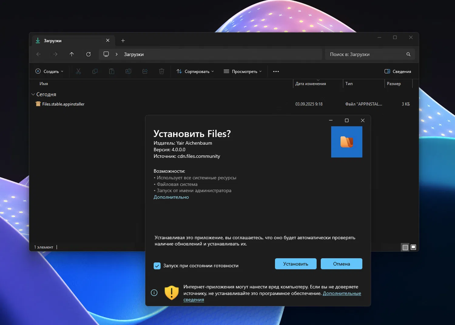
Task: Refresh the Загрузки folder
Action: point(88,54)
